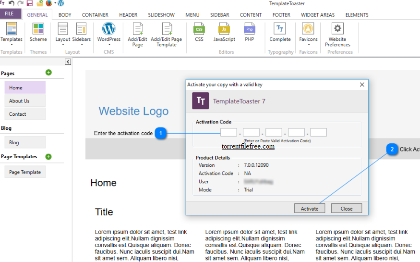The height and width of the screenshot is (262, 420).
Task: Click the Favicons icon
Action: pyautogui.click(x=308, y=28)
